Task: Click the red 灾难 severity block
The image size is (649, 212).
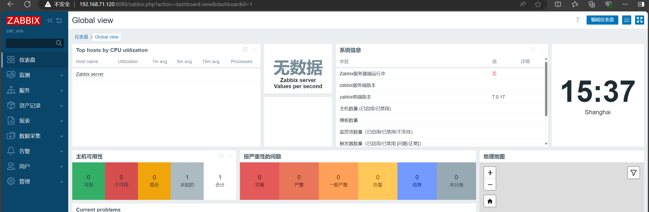Action: point(259,181)
